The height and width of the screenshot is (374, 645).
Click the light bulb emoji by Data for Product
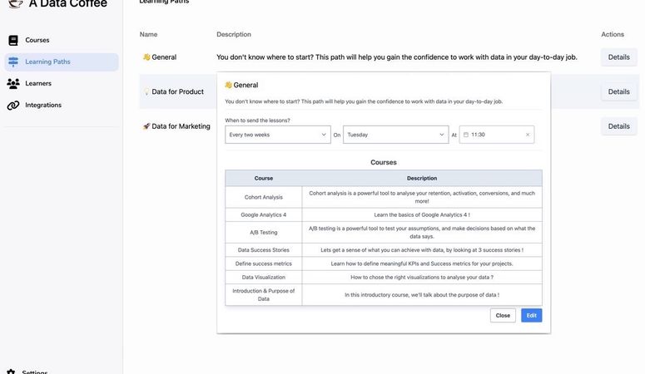pos(146,91)
